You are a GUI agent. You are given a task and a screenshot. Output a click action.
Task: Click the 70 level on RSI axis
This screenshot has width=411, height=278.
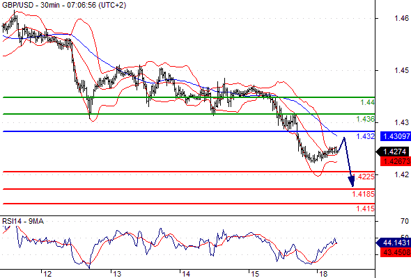tap(405, 221)
